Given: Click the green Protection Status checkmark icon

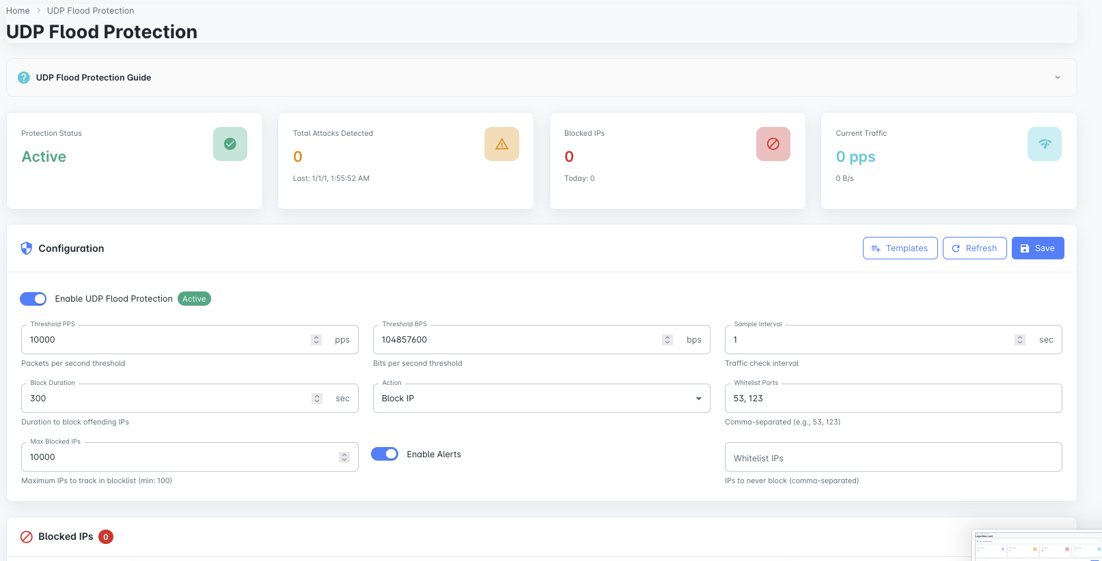Looking at the screenshot, I should (230, 144).
